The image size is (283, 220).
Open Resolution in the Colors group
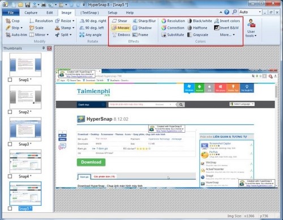[173, 21]
